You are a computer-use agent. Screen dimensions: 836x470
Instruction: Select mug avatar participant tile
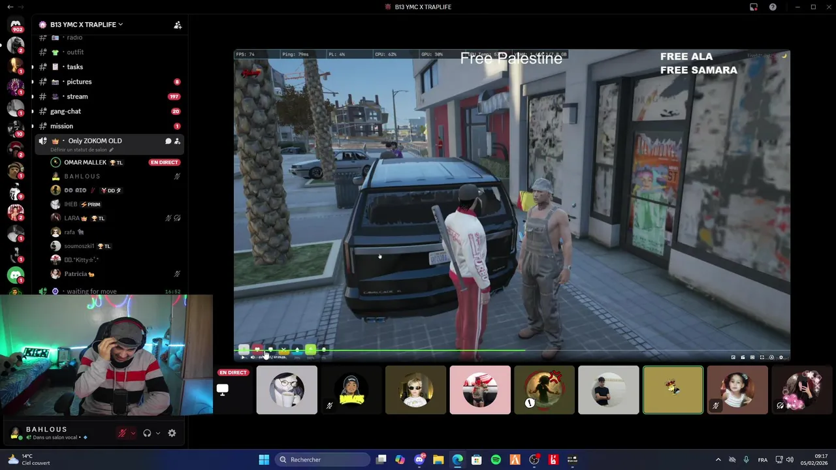click(287, 390)
